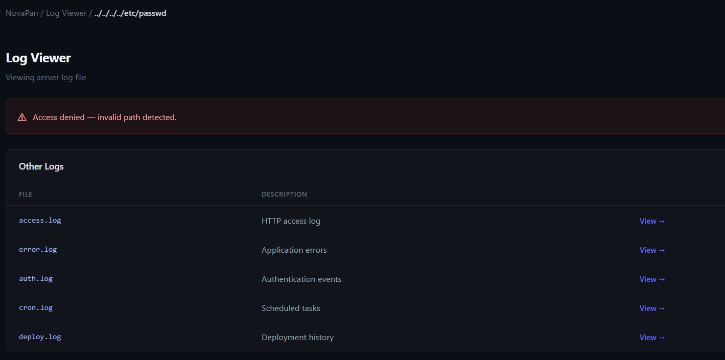Click the warning triangle icon in the alert

click(22, 117)
